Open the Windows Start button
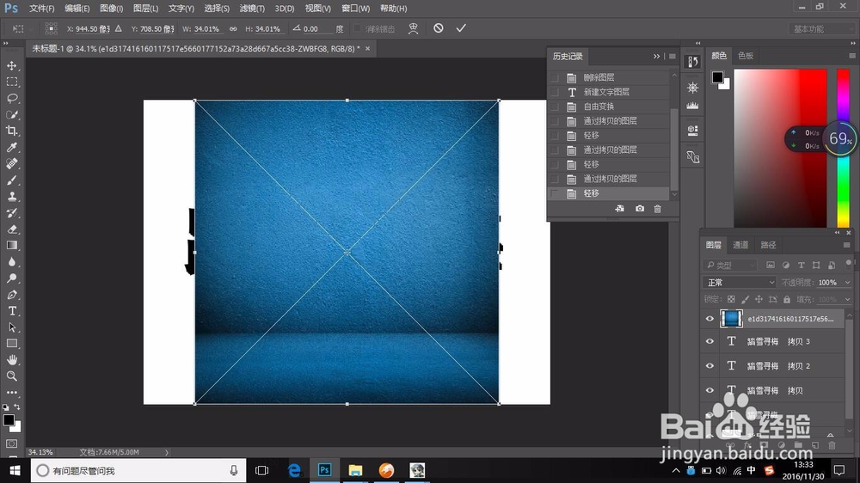This screenshot has height=483, width=860. [x=15, y=470]
